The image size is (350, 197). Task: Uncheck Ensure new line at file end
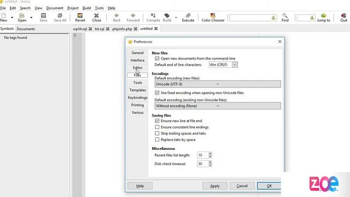[157, 120]
